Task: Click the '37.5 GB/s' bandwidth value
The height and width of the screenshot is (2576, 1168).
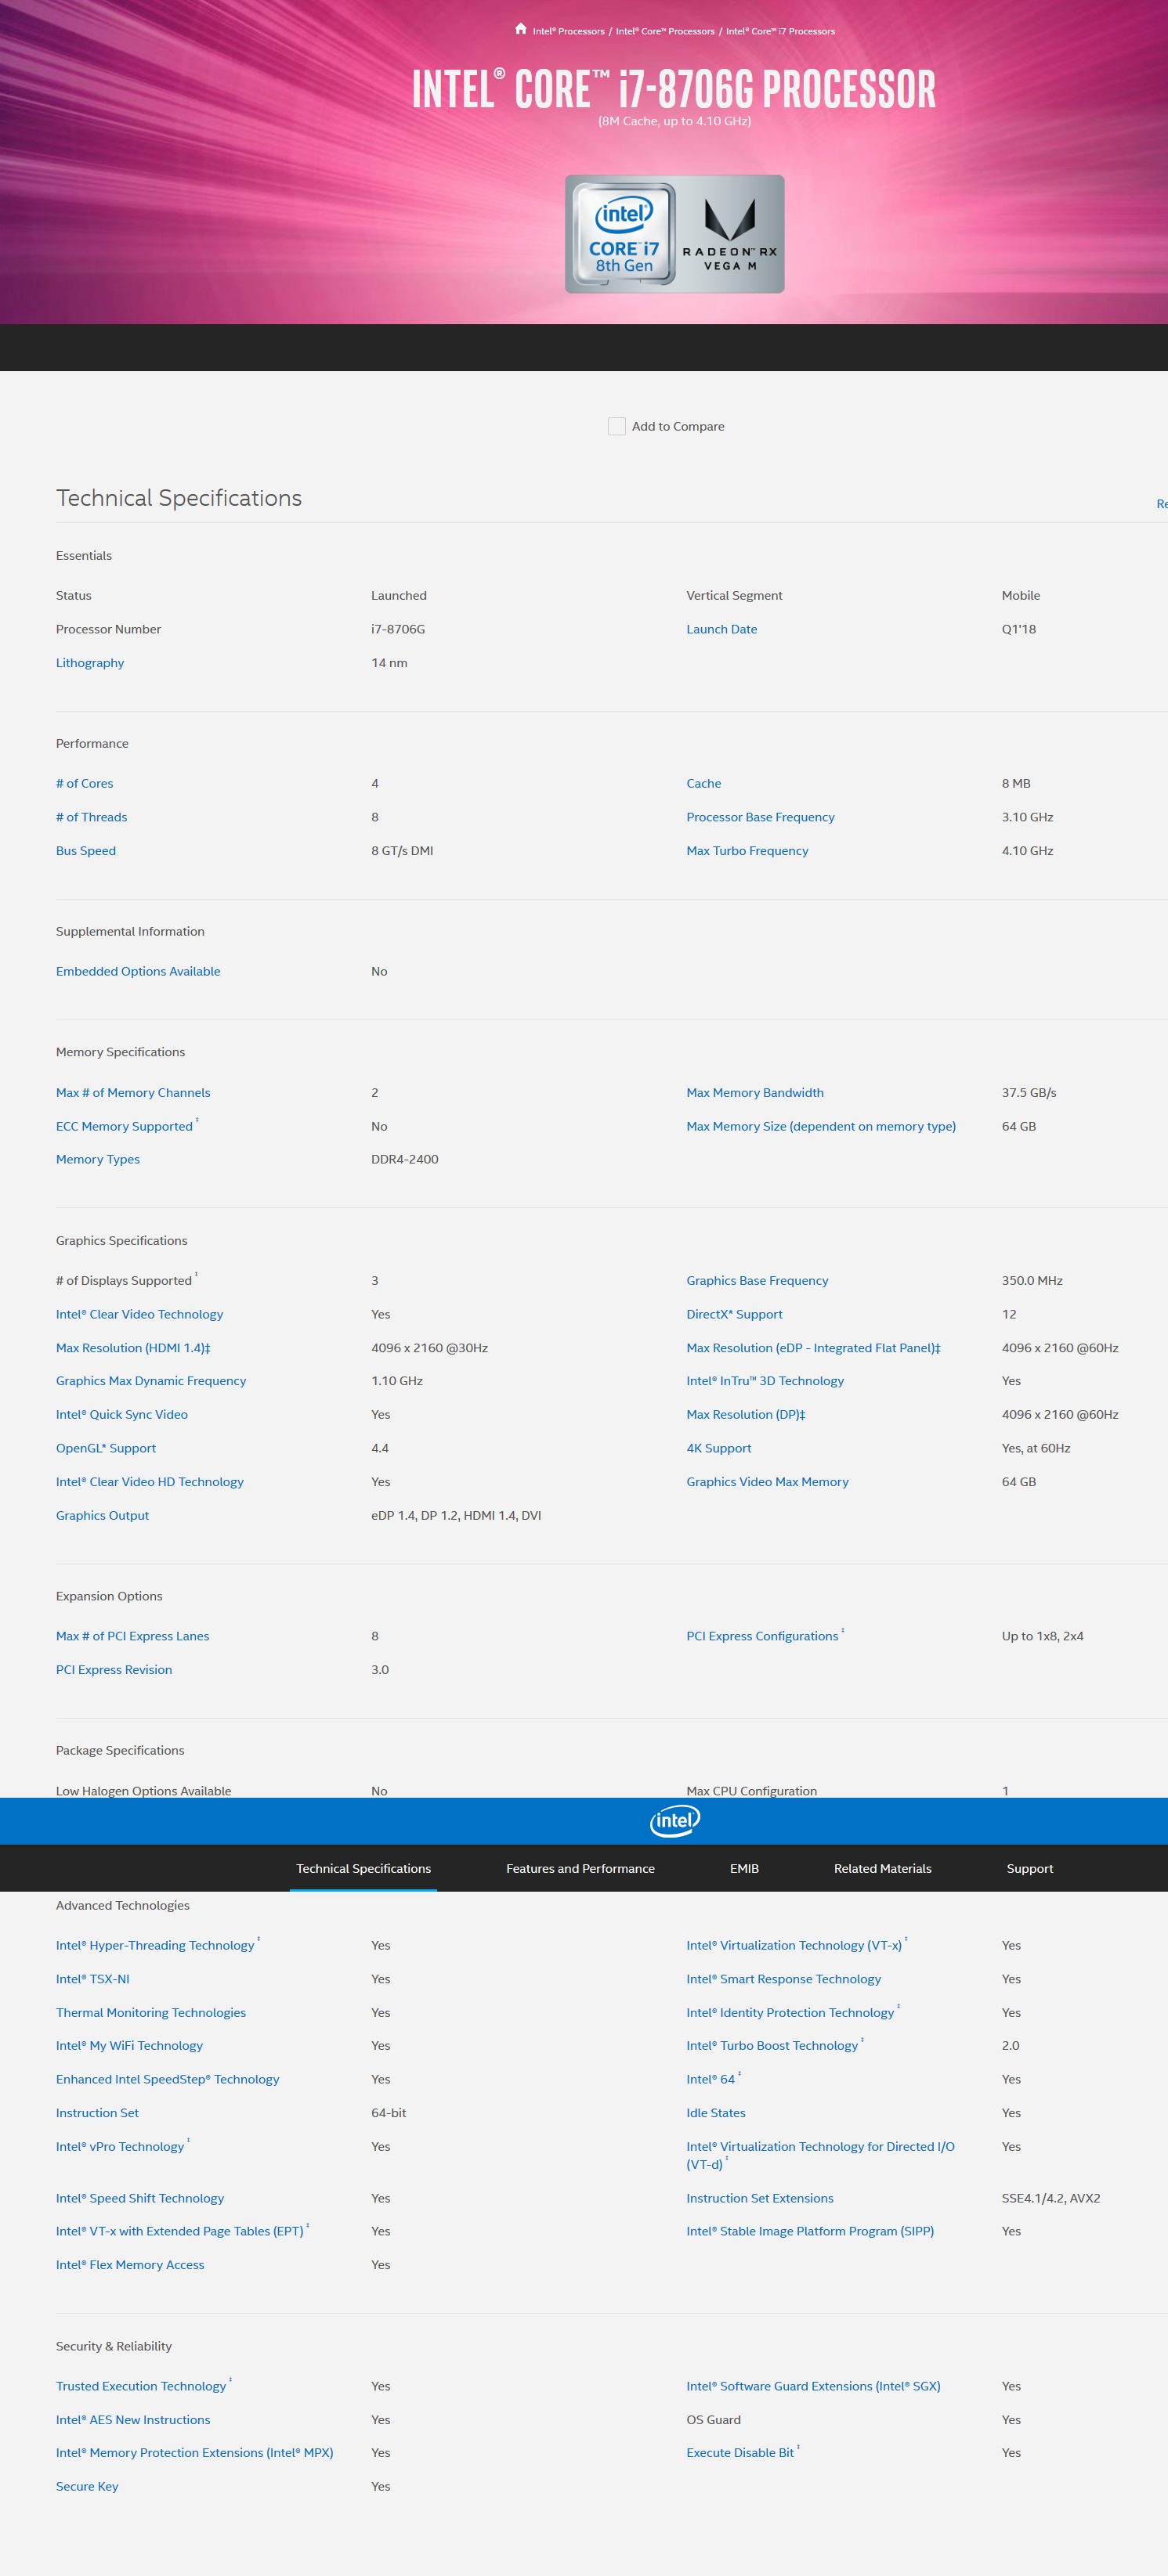Action: point(1029,1092)
